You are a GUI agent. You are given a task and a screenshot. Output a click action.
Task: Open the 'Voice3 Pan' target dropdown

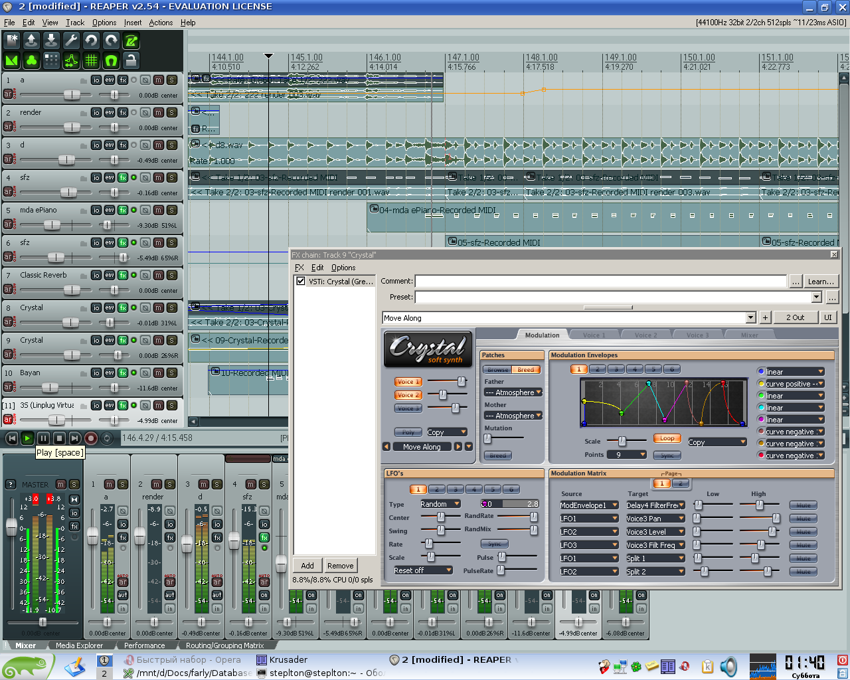655,519
